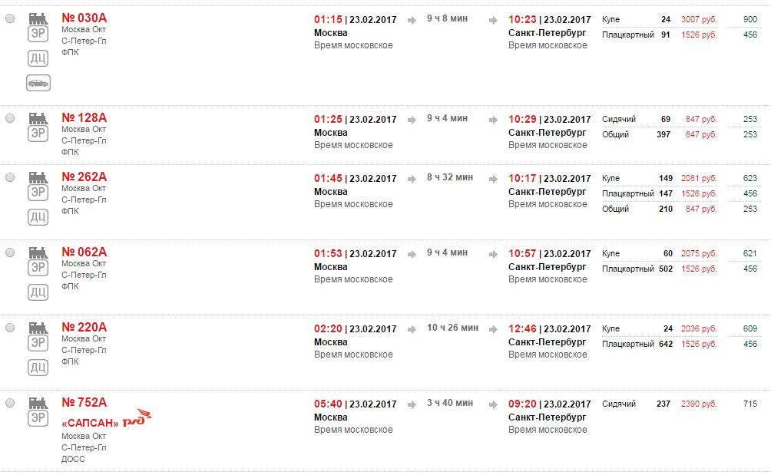Click the 3007 руб. Купе price for train 030А

click(x=699, y=20)
